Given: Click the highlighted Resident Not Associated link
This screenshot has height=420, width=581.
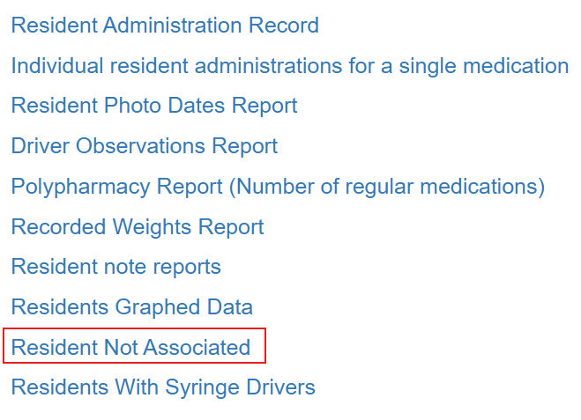Looking at the screenshot, I should (x=130, y=347).
